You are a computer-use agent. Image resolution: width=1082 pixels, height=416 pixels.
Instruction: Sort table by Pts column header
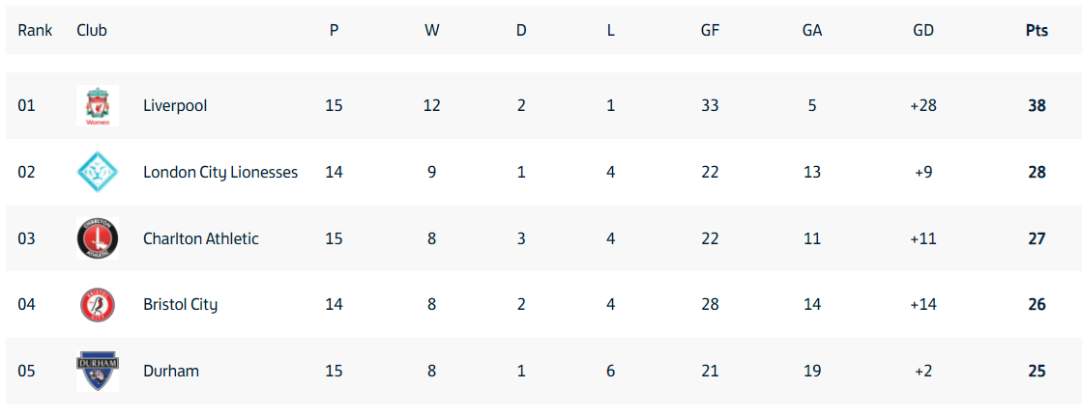(1037, 30)
